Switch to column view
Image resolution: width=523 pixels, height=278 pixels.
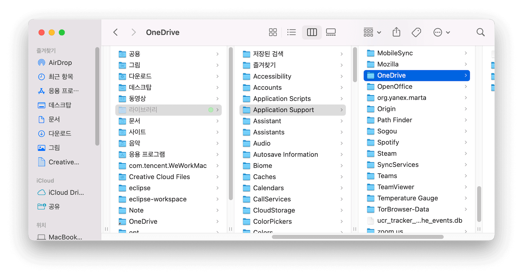click(x=312, y=32)
